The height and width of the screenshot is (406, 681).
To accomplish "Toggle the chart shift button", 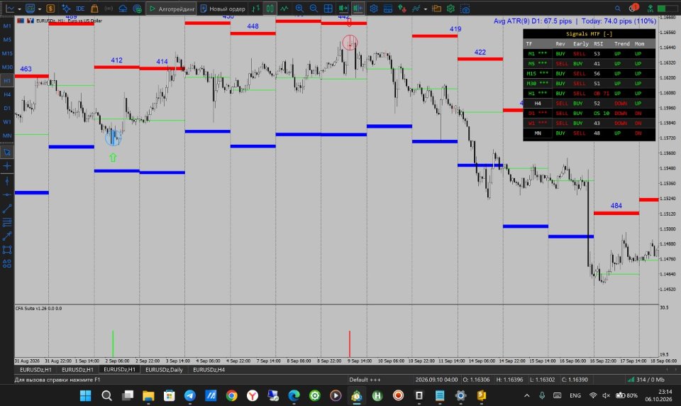I will pos(358,9).
